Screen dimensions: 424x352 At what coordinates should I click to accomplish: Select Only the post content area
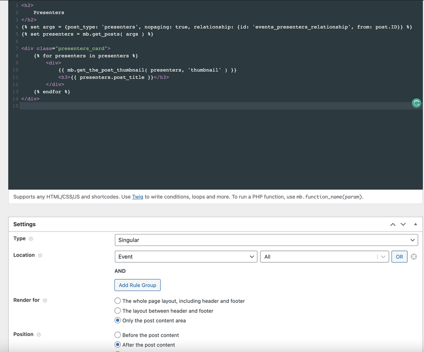(117, 320)
